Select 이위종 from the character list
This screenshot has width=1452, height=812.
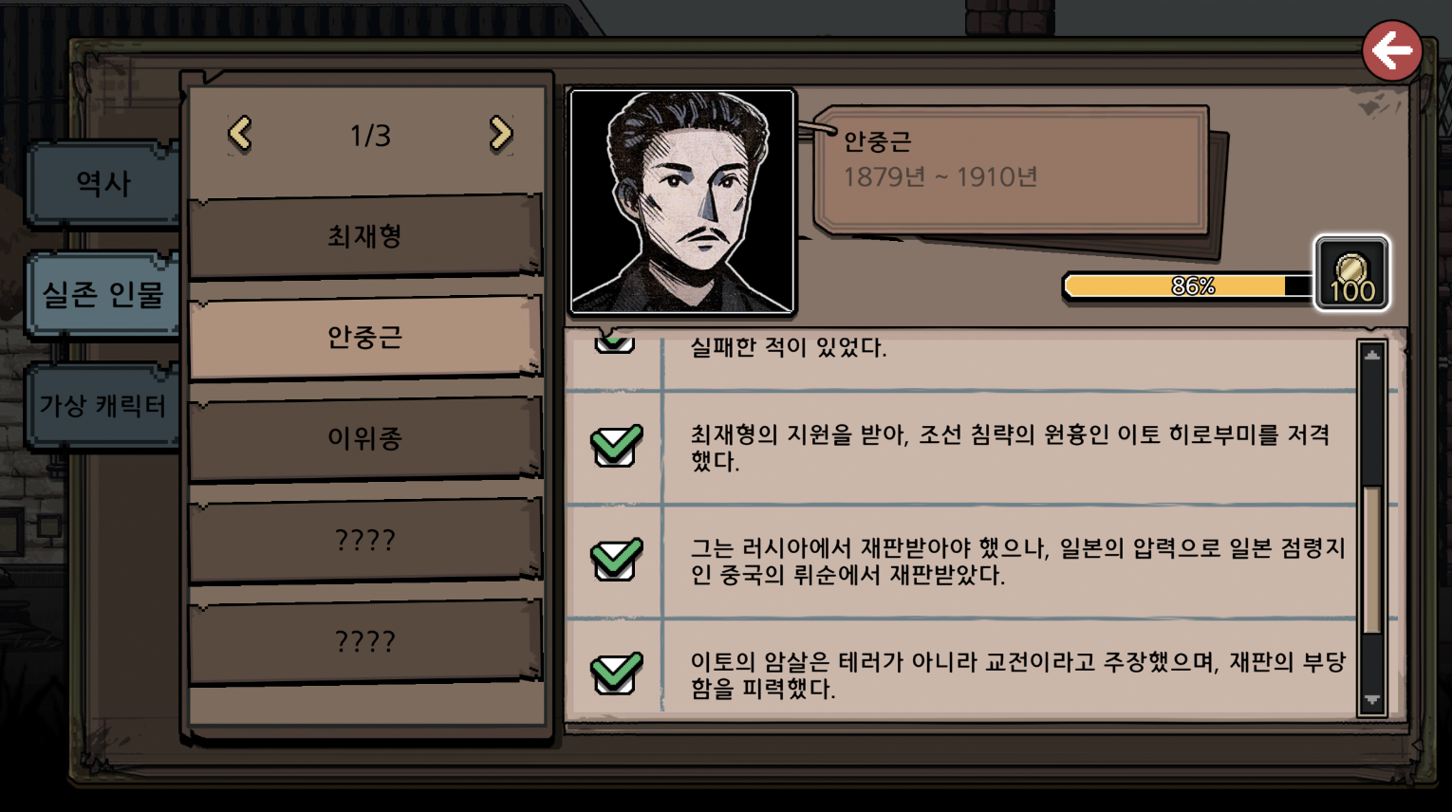point(365,438)
